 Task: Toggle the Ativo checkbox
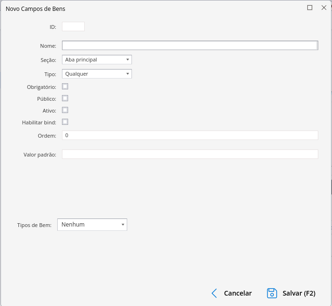pos(65,110)
